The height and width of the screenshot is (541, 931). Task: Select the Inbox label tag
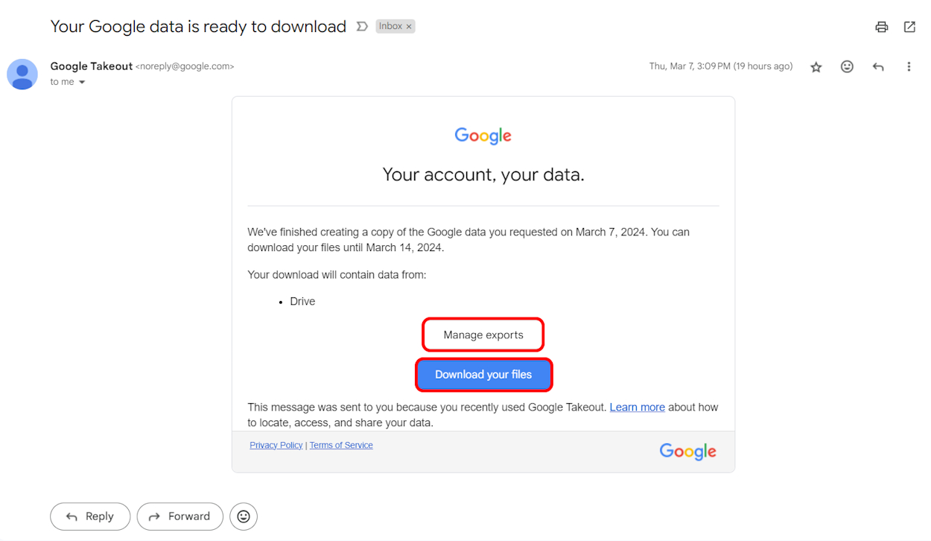pyautogui.click(x=389, y=25)
